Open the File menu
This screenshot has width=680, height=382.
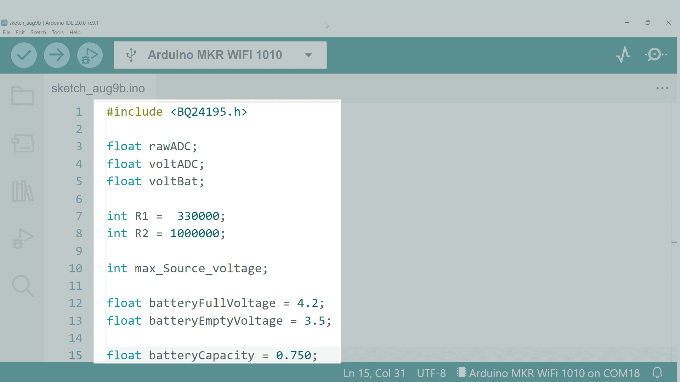click(x=6, y=33)
